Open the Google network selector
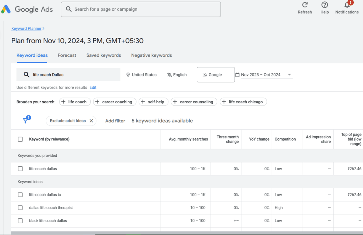The width and height of the screenshot is (363, 235). coord(216,75)
